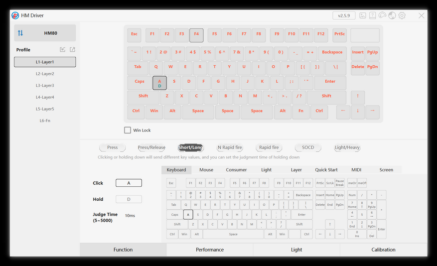Select the Short/Long mode
The height and width of the screenshot is (266, 437).
[x=191, y=147]
